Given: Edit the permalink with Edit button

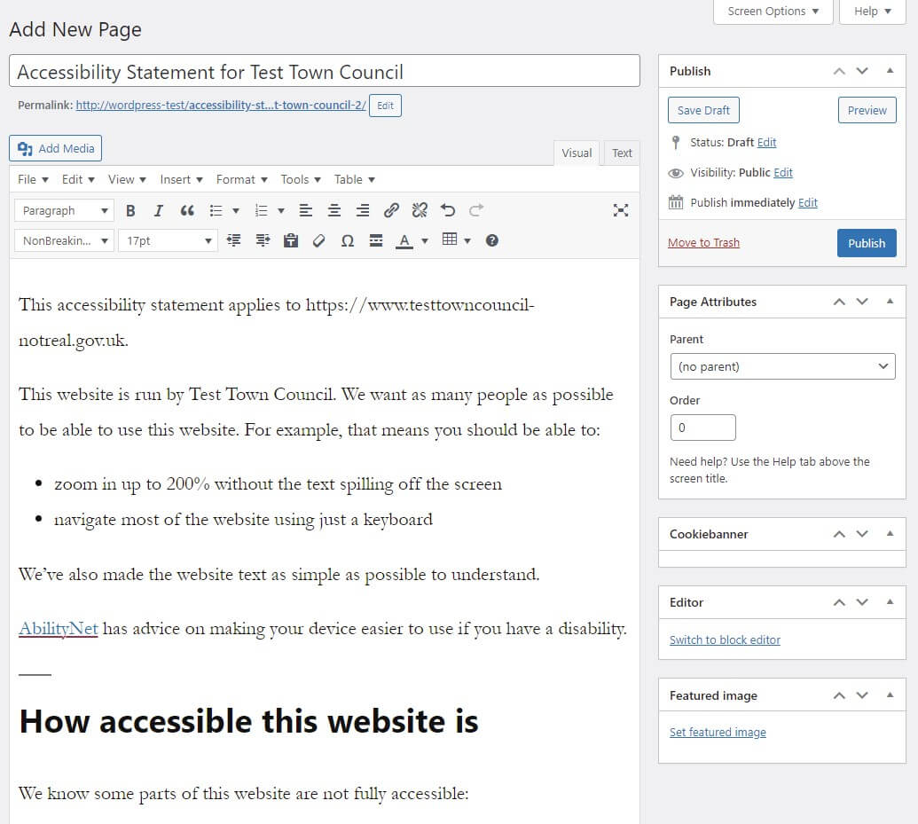Looking at the screenshot, I should pos(385,106).
